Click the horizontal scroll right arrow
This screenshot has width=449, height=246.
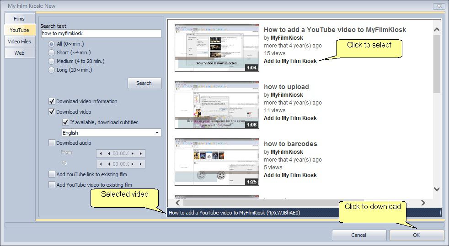pyautogui.click(x=423, y=203)
